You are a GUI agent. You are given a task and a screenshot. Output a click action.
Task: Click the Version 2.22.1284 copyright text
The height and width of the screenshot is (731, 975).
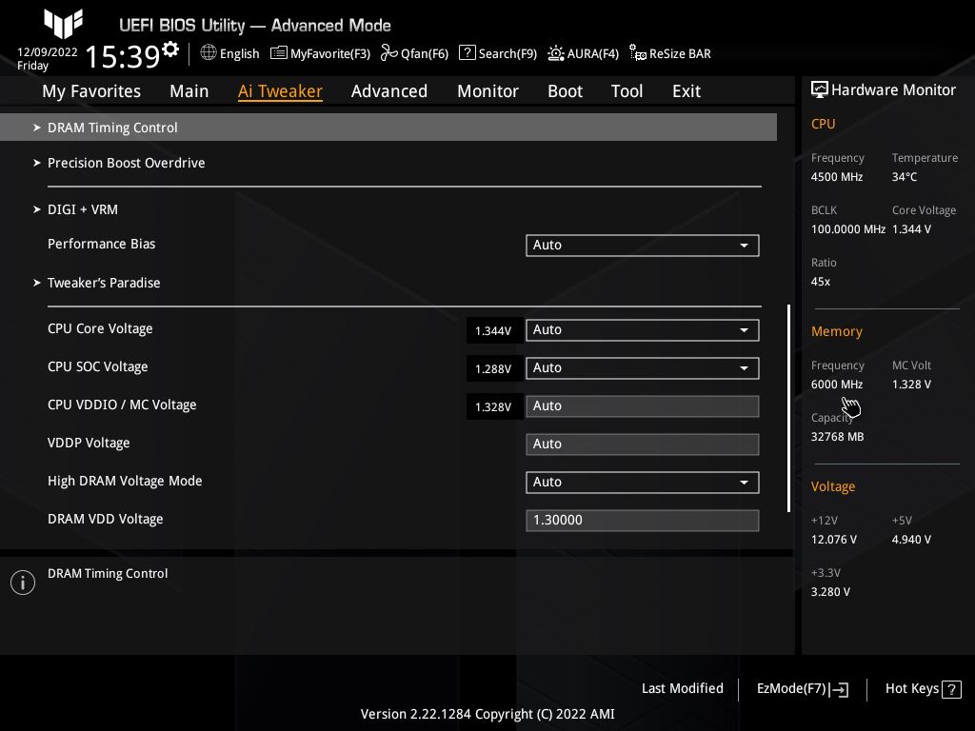coord(487,714)
